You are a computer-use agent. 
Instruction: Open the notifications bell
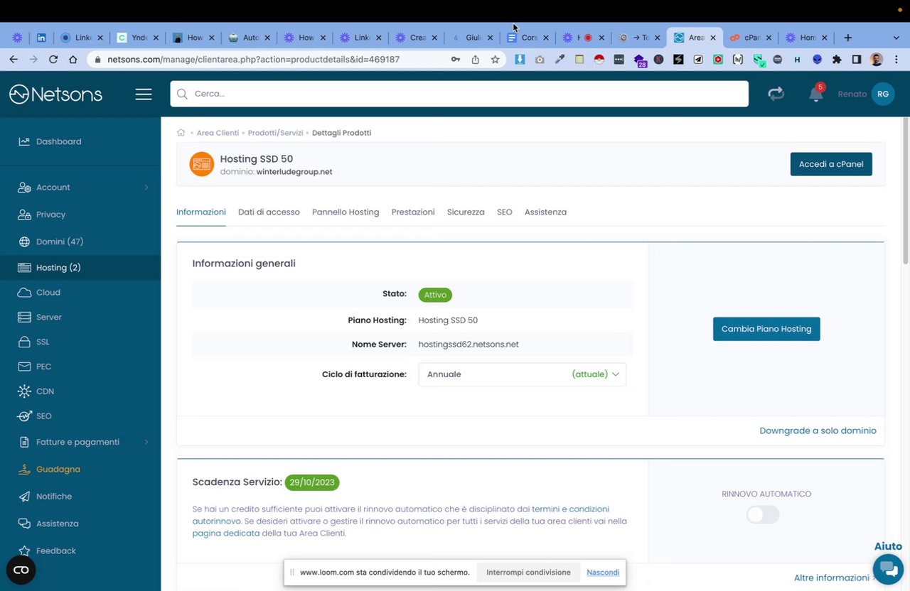coord(815,94)
